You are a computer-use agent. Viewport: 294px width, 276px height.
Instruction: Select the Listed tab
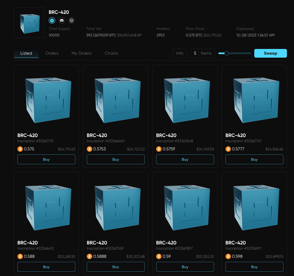[x=26, y=53]
